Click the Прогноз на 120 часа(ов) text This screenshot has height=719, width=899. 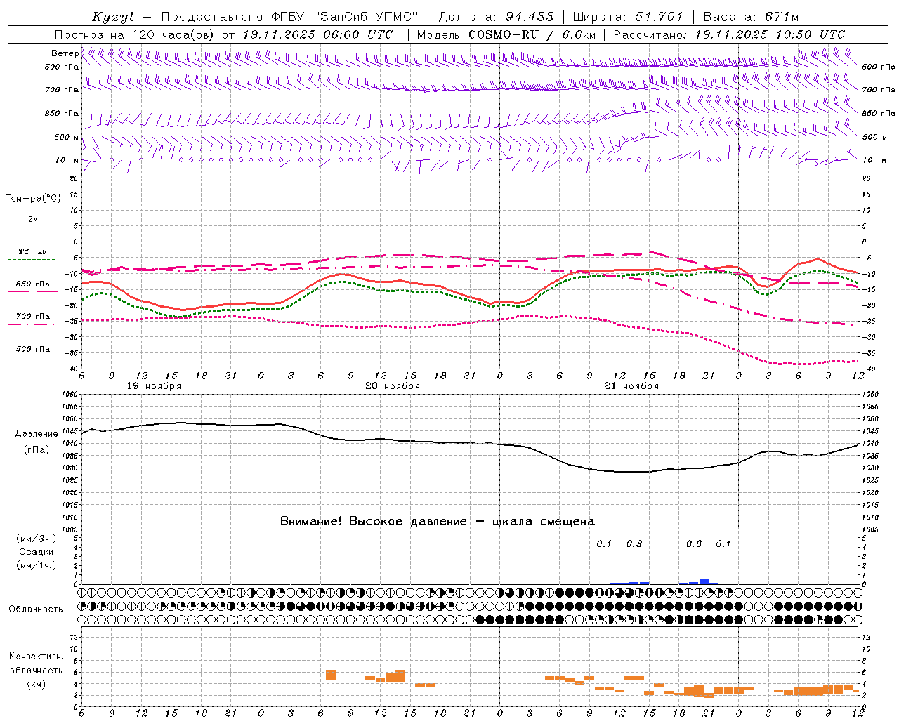136,34
